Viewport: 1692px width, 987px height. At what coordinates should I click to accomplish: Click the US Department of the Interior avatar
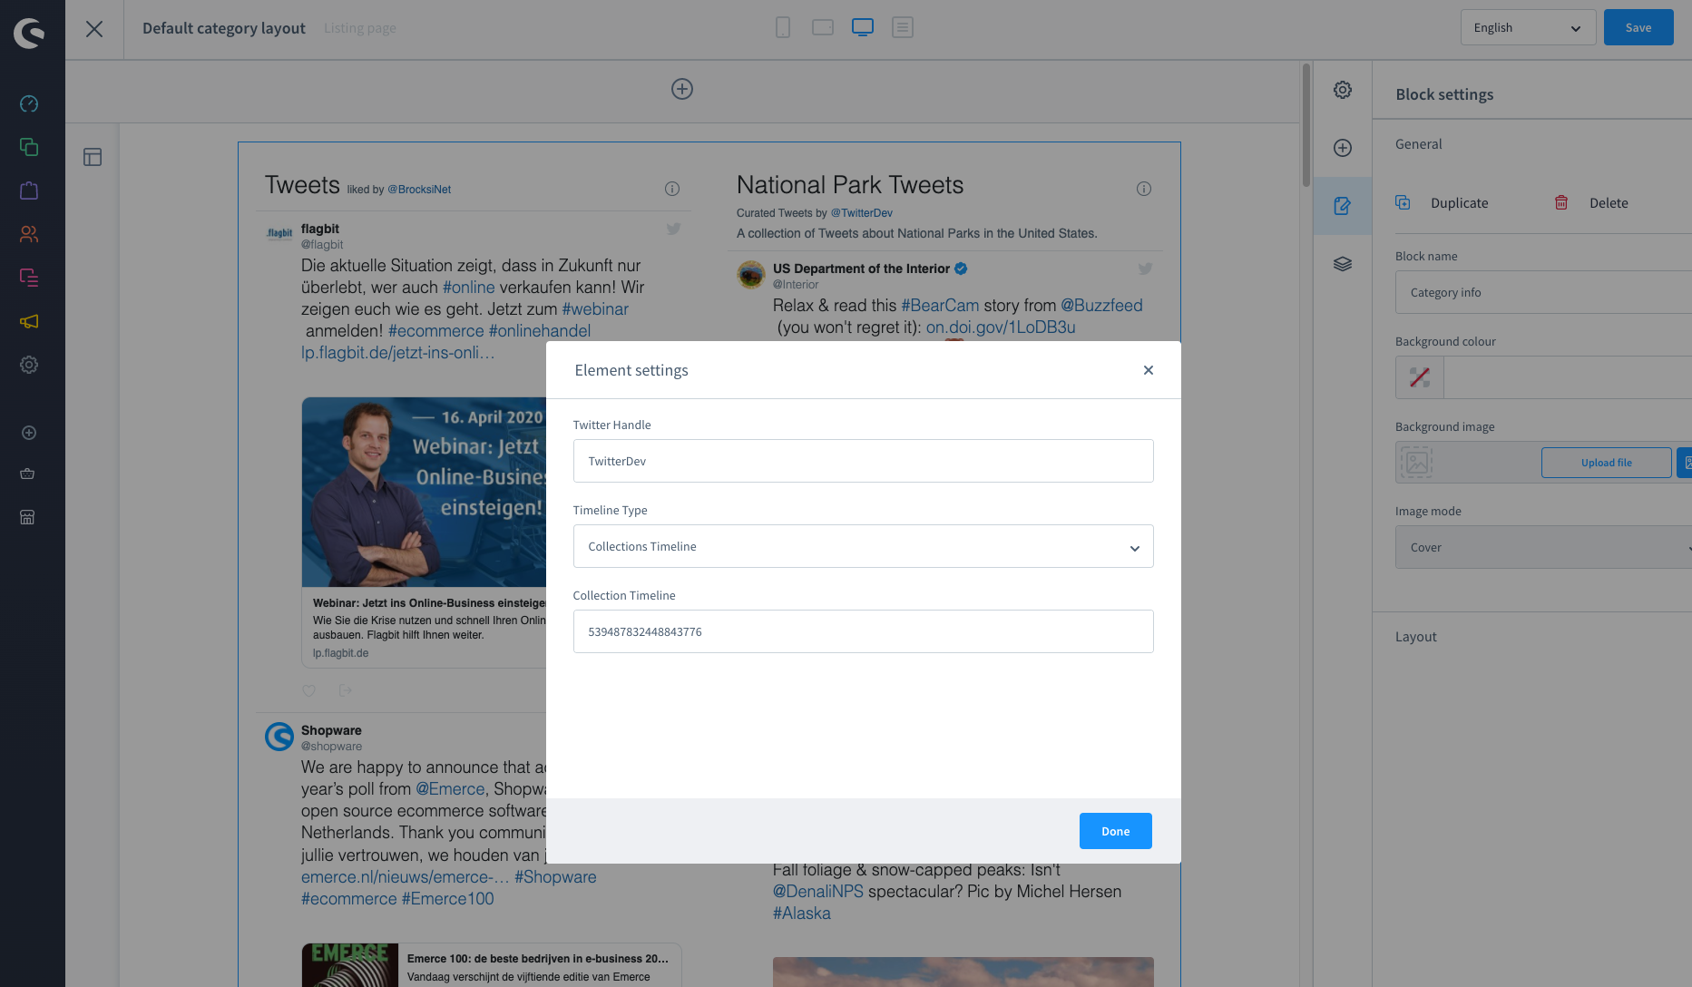(x=751, y=273)
